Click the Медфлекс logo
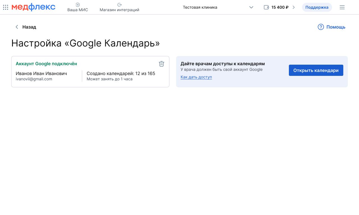 point(33,7)
